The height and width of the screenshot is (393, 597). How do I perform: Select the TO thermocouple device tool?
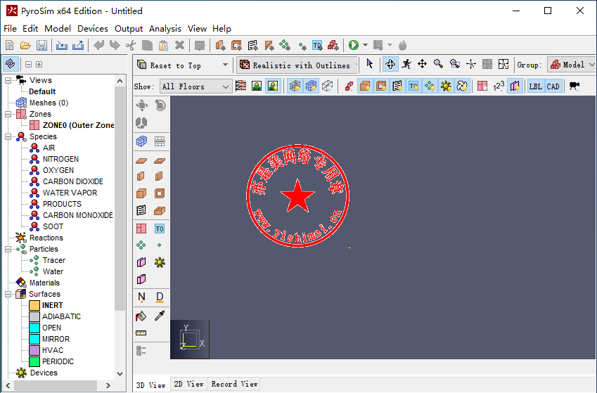(160, 228)
